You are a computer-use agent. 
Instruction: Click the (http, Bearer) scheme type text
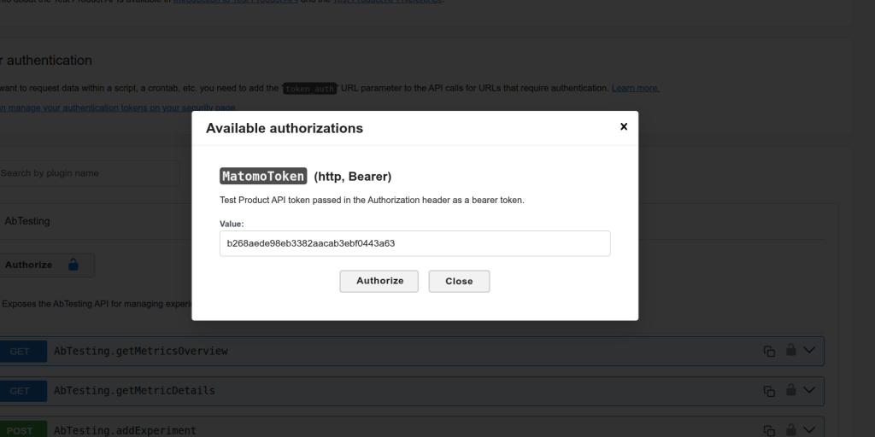click(353, 177)
